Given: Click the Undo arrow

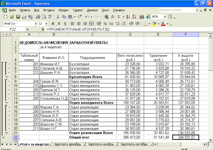Looking at the screenshot, I should (87, 17).
